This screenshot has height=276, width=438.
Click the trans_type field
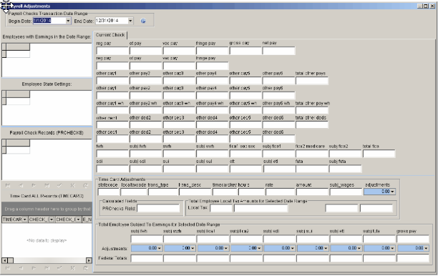point(163,192)
